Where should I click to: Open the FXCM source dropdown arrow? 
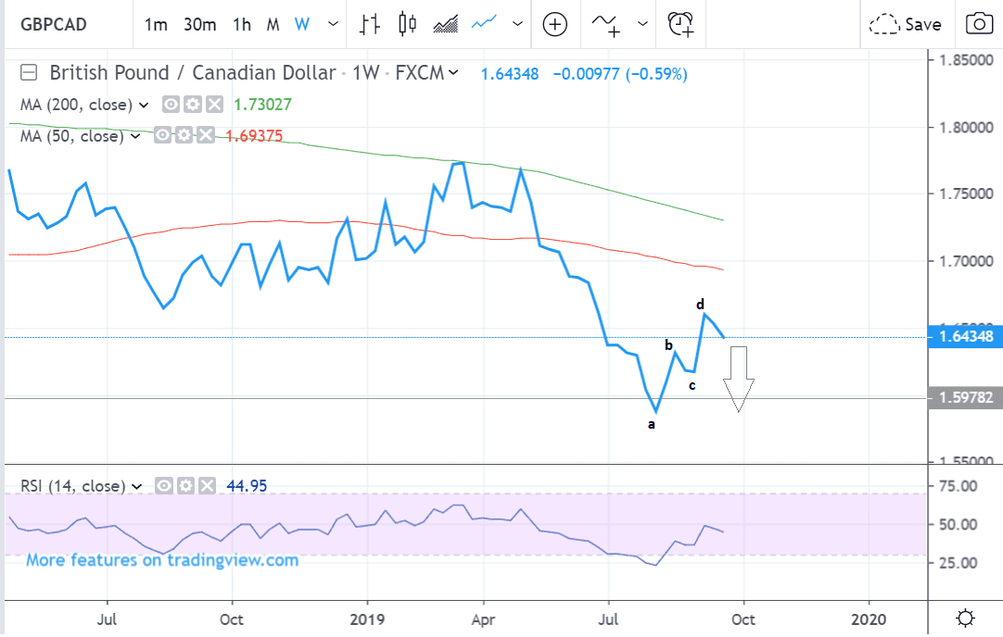(453, 72)
